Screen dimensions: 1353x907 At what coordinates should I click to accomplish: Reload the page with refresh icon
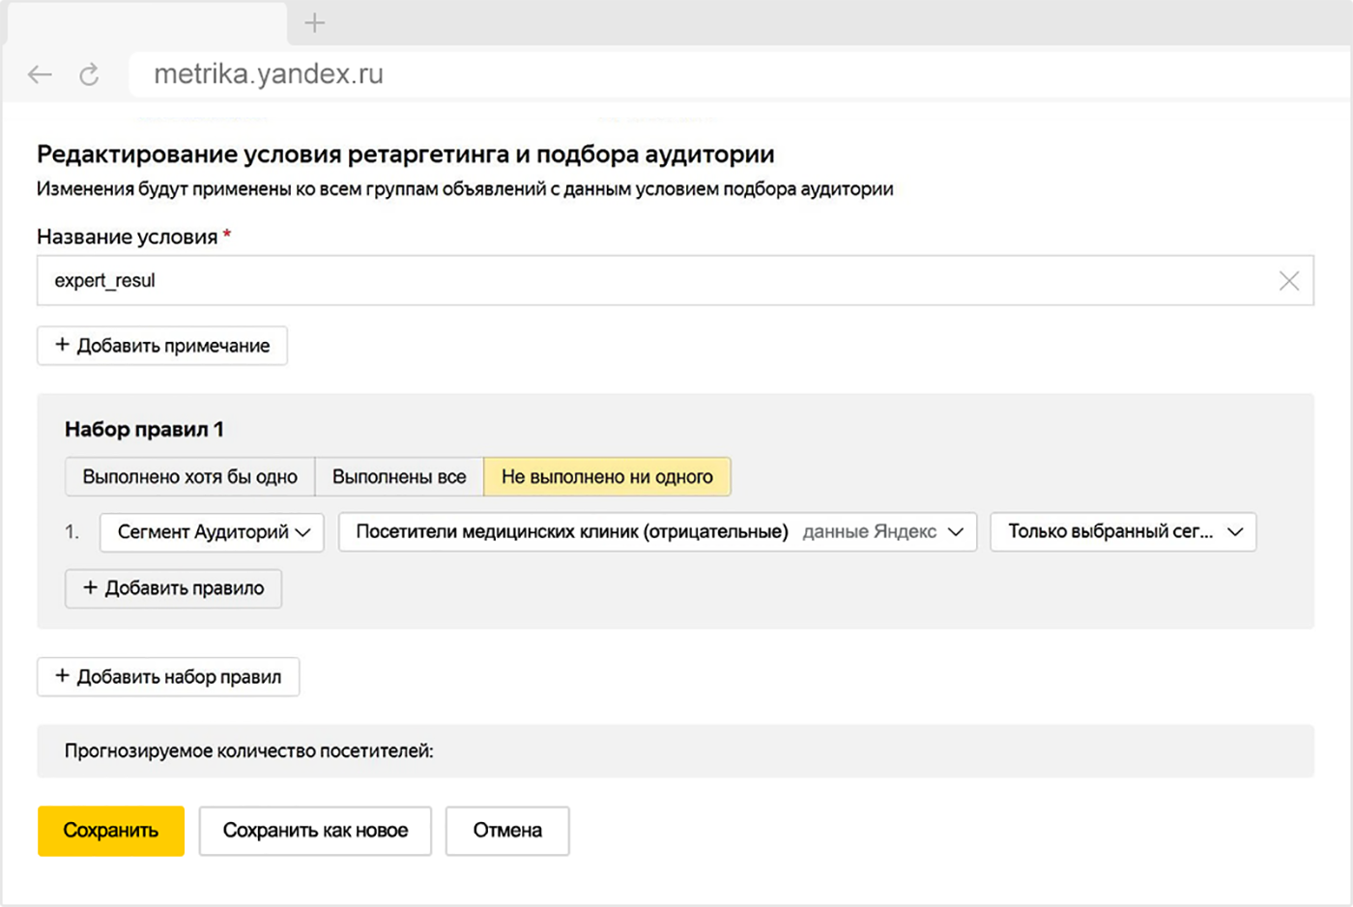[x=89, y=74]
